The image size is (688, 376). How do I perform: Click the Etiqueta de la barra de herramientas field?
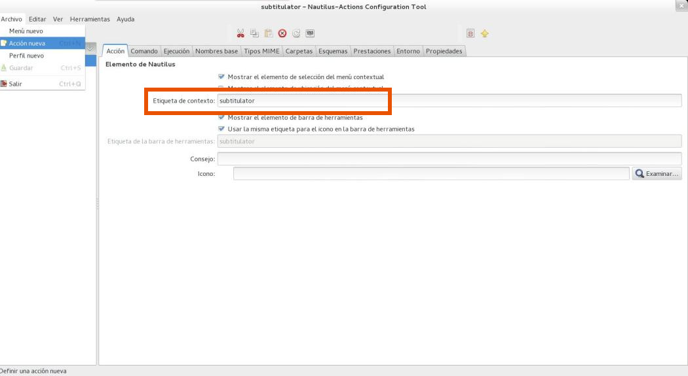449,141
